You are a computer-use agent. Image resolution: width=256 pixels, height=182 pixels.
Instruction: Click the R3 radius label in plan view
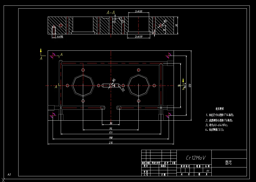(123, 90)
